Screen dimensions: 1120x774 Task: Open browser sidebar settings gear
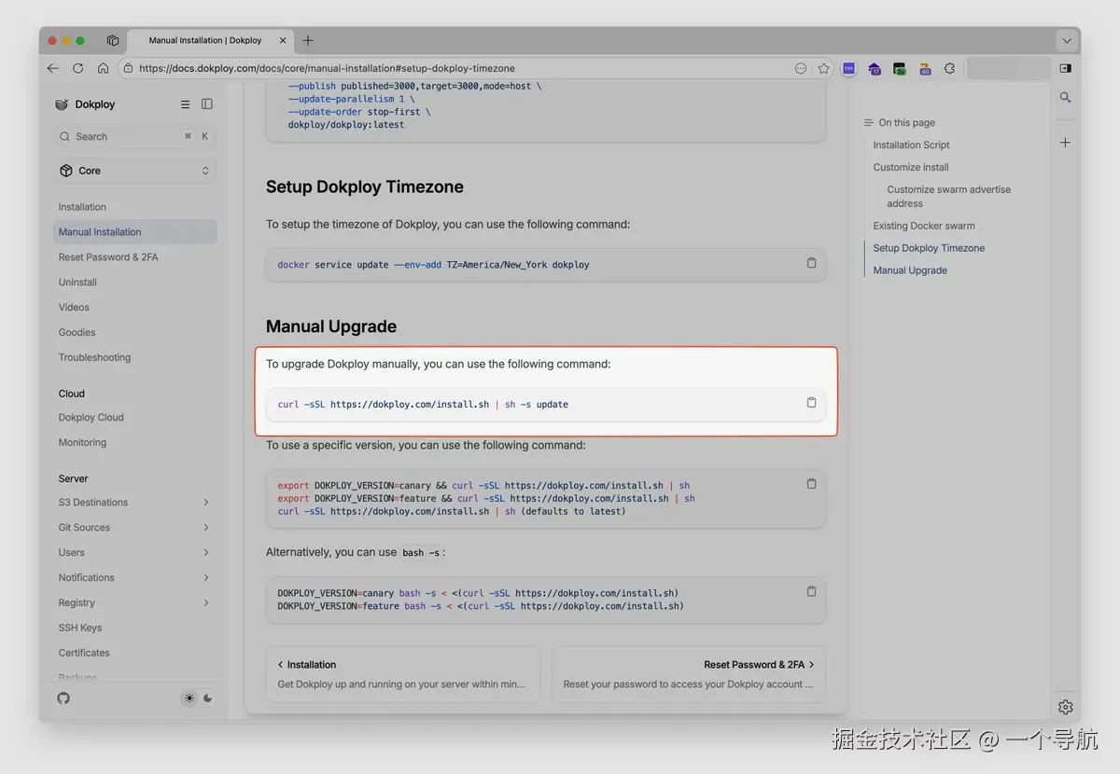[1065, 707]
